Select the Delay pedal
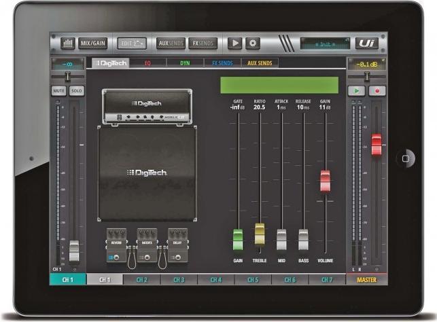Image resolution: width=437 pixels, height=322 pixels. coord(178,245)
